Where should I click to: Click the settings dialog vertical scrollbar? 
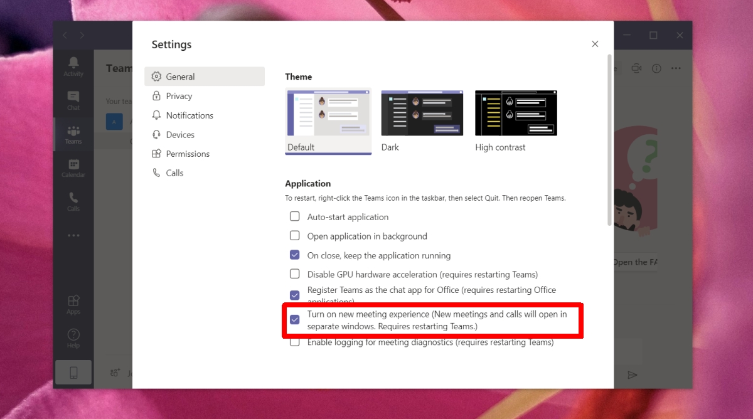click(609, 139)
